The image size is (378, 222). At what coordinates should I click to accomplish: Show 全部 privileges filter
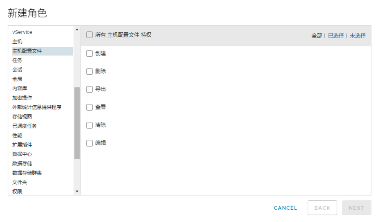click(317, 36)
